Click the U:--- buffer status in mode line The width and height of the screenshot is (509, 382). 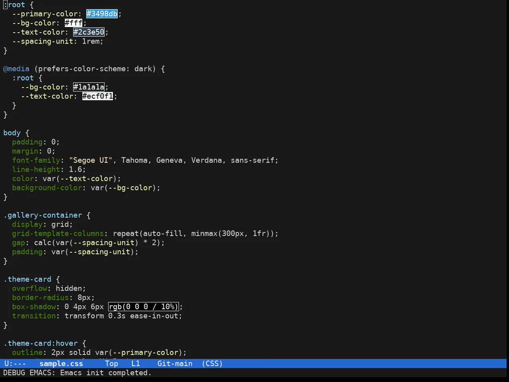[15, 364]
